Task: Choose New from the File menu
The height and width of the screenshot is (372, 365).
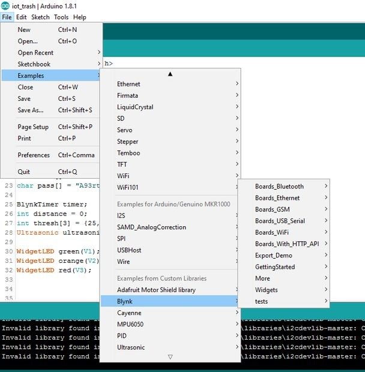Action: 51,29
